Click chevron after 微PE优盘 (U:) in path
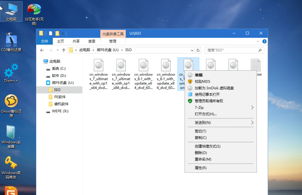The image size is (302, 195). pyautogui.click(x=122, y=50)
